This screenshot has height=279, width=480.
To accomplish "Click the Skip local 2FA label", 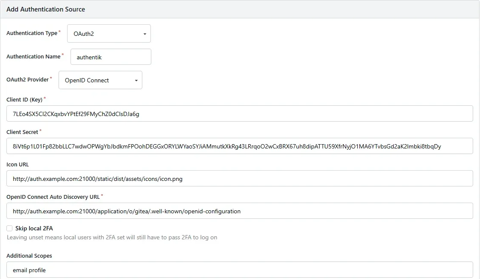I will 34,228.
